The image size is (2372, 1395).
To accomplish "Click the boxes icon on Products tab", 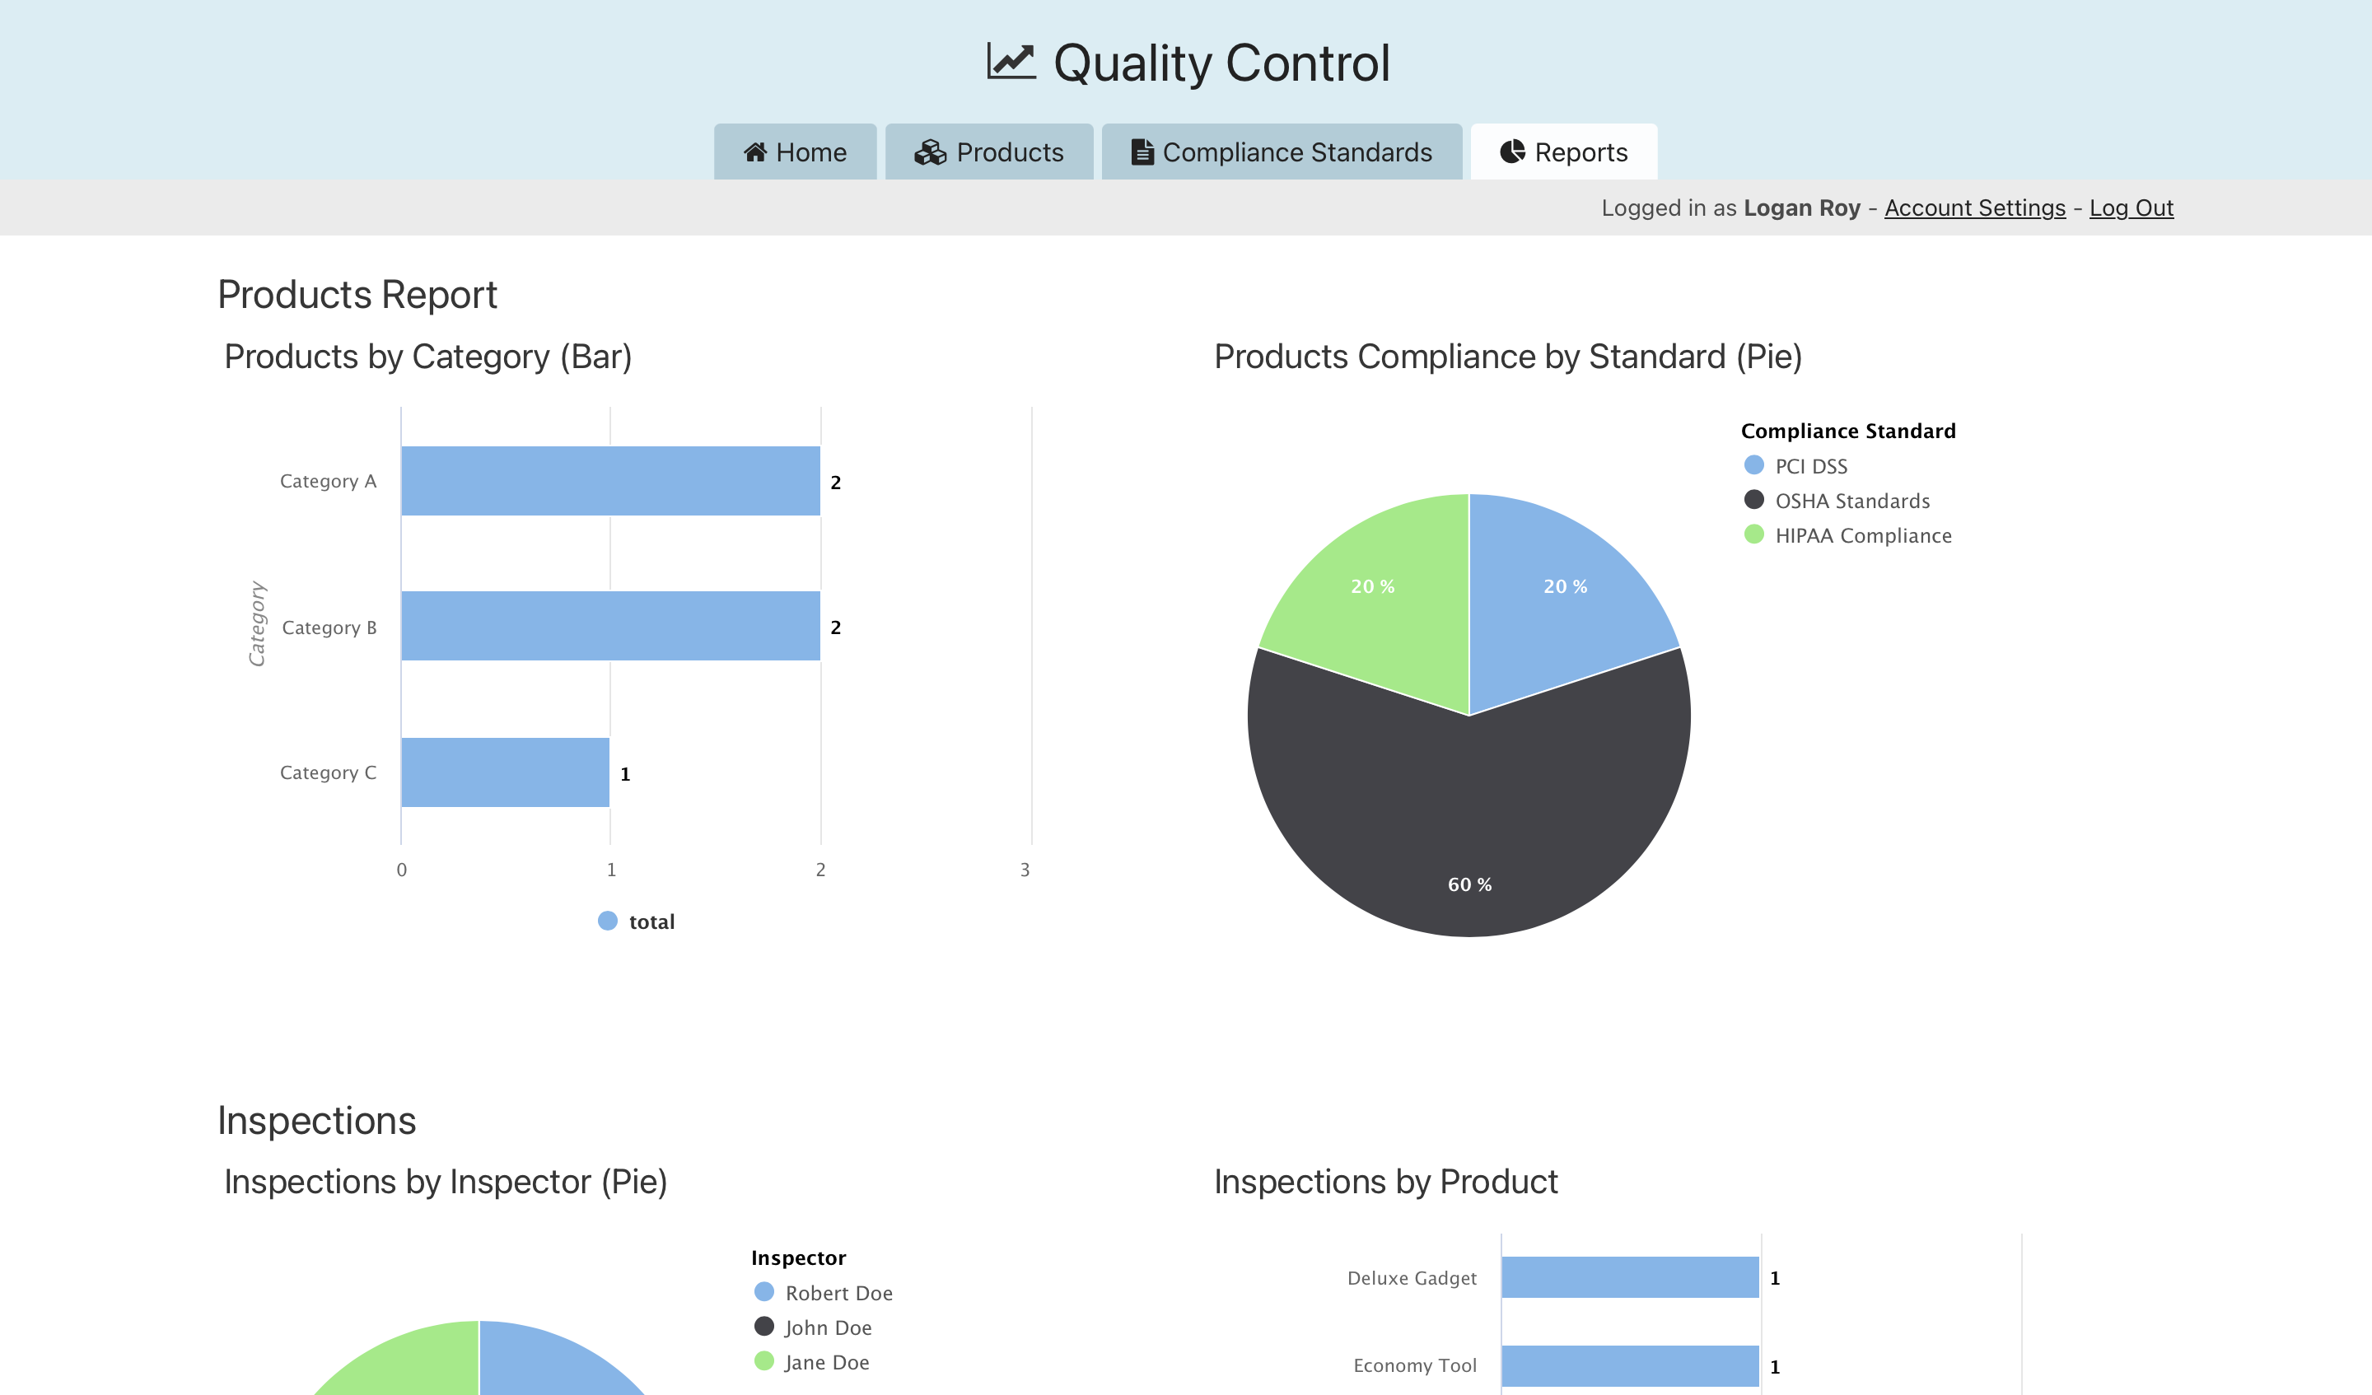I will click(930, 152).
